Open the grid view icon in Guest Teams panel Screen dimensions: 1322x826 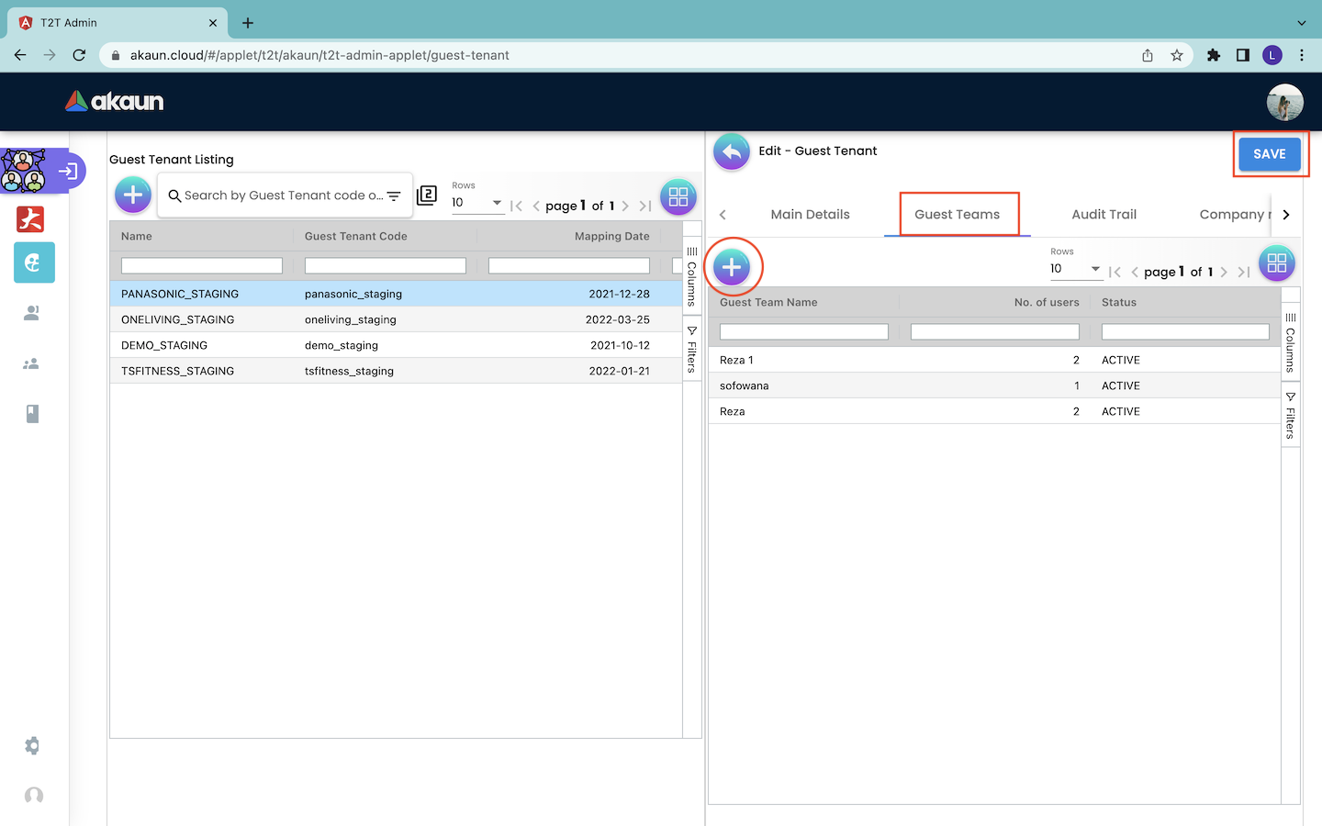coord(1276,263)
